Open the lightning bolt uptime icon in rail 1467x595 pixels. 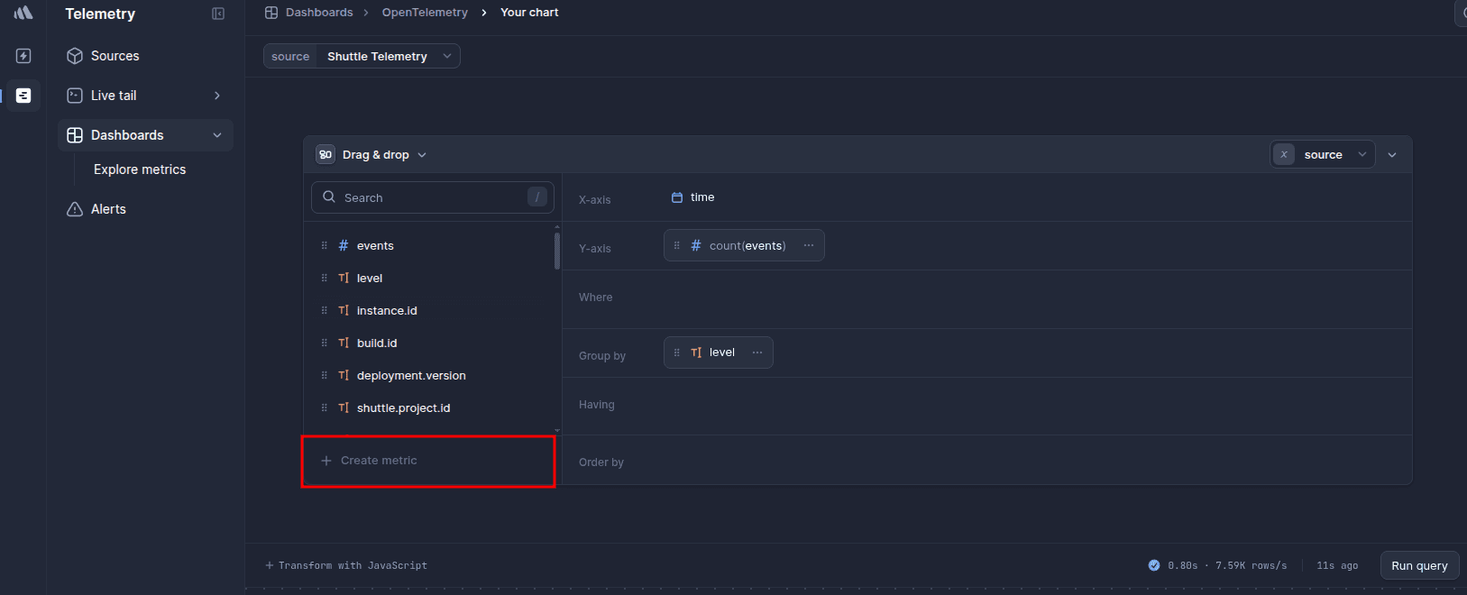pos(23,56)
